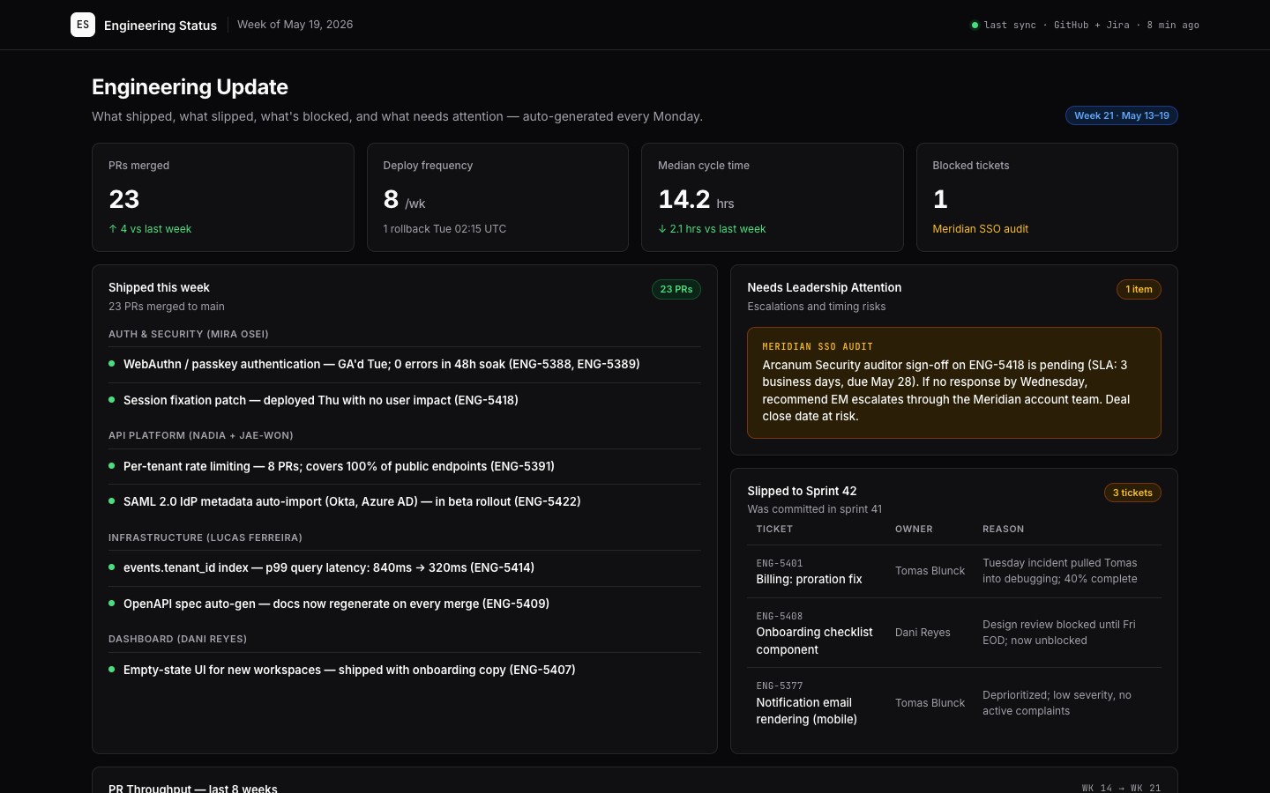Click the Week 21 · May 13–19 badge
Viewport: 1270px width, 793px height.
pyautogui.click(x=1121, y=115)
